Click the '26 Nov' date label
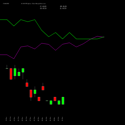This screenshot has width=125, height=125. 26,119
